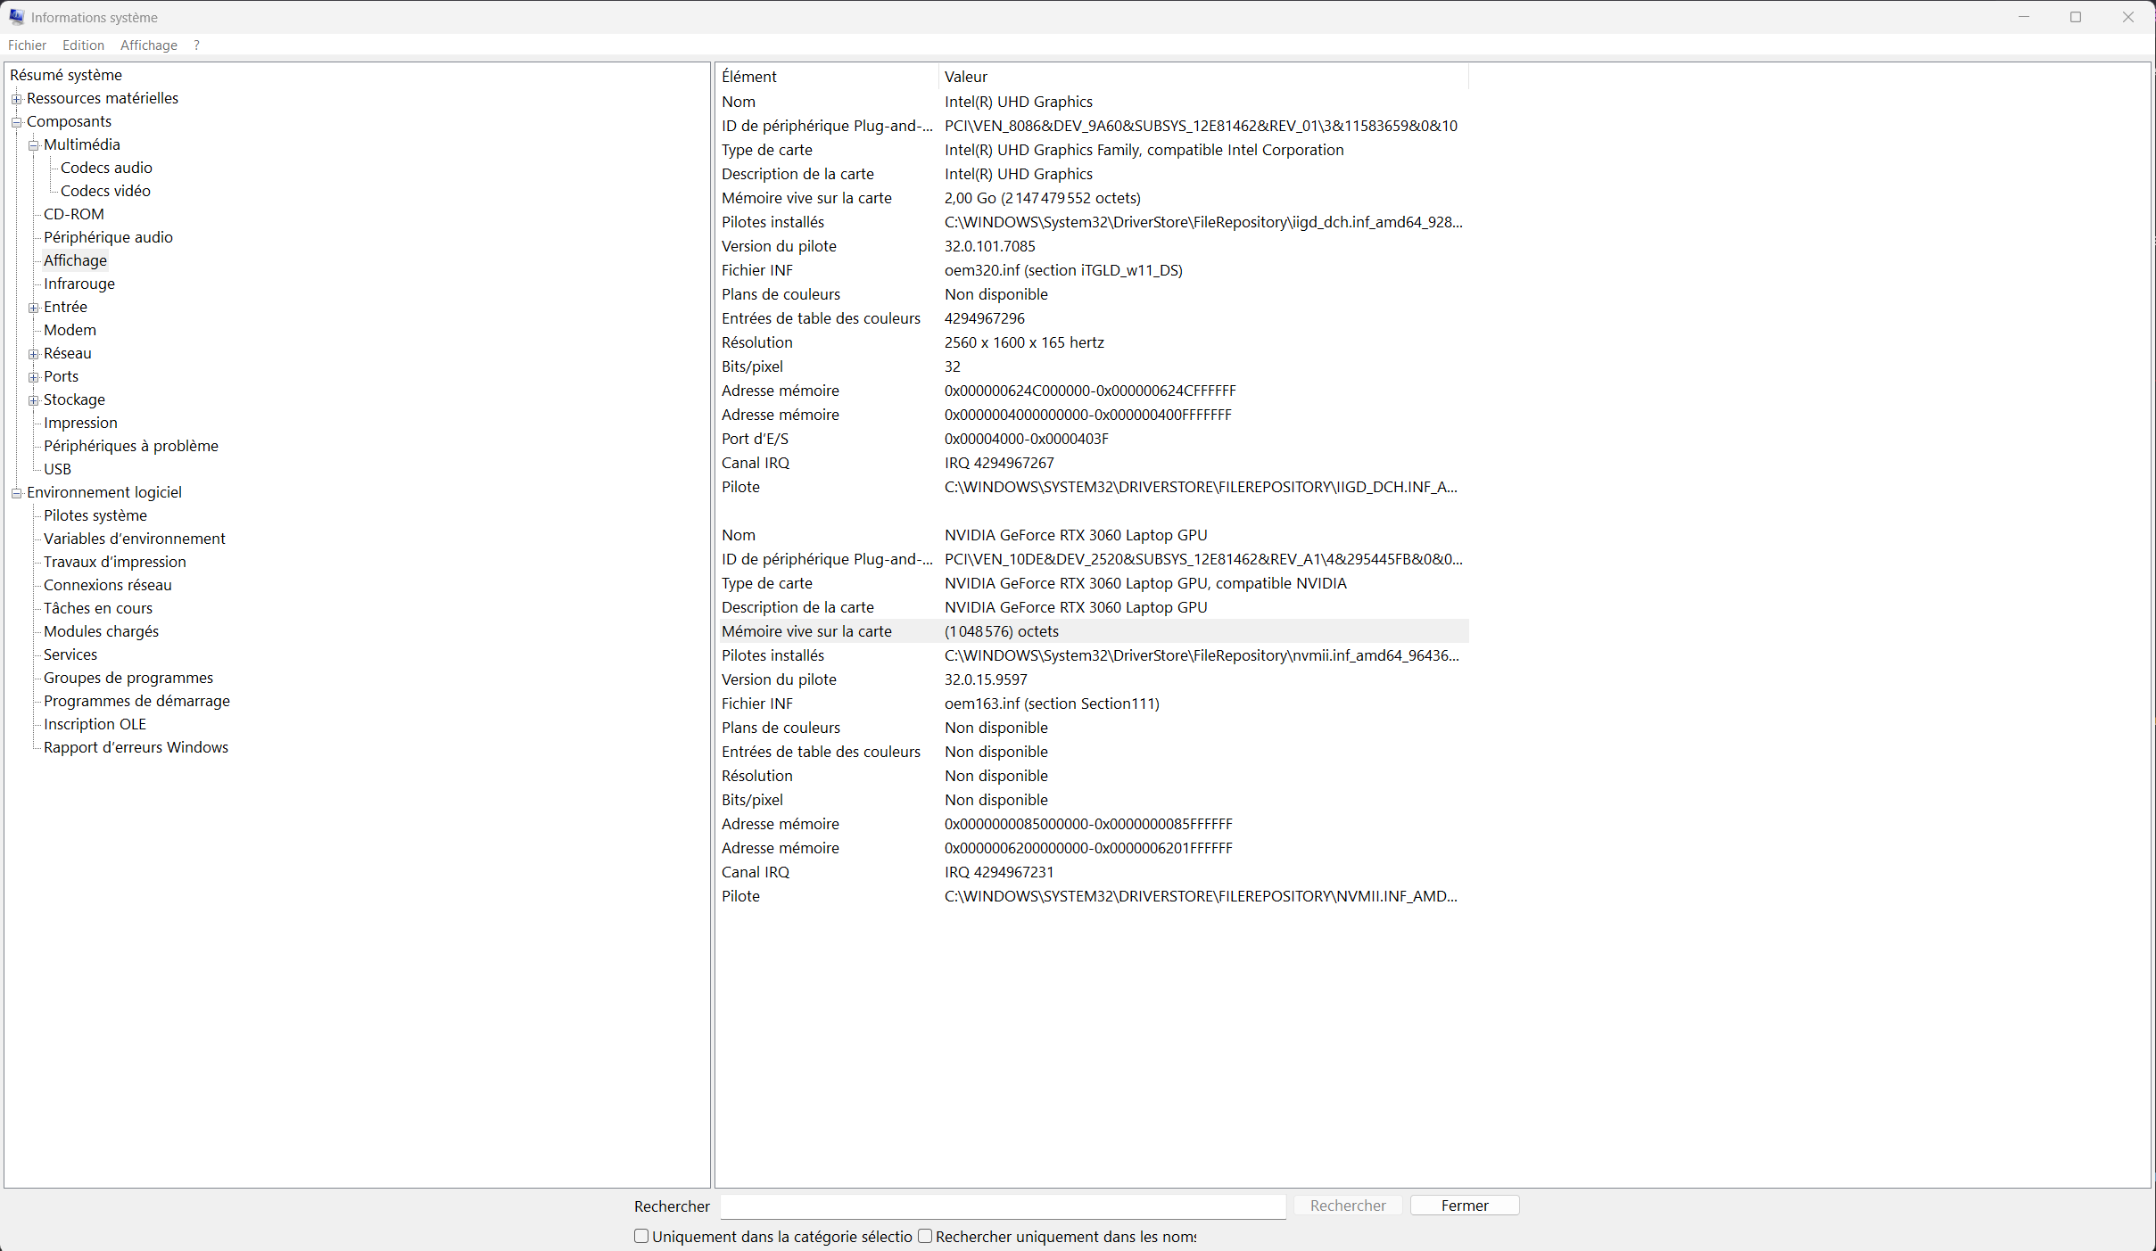The height and width of the screenshot is (1251, 2156).
Task: Select Résumé système in tree
Action: point(66,75)
